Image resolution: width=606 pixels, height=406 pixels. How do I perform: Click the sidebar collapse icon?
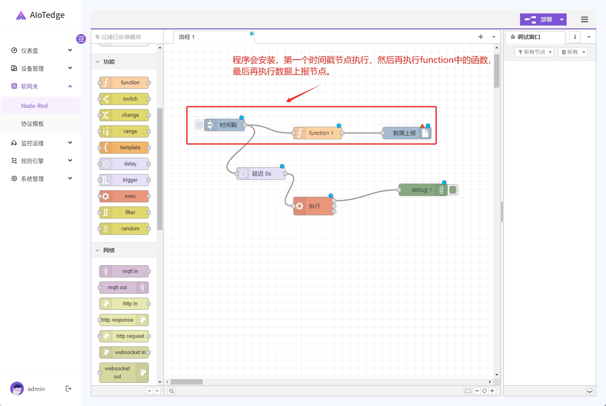pos(81,39)
